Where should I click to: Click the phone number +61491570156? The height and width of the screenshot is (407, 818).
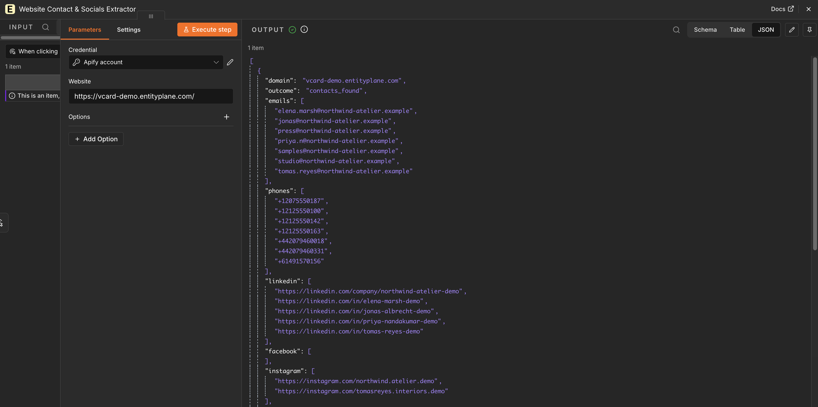[x=299, y=261]
